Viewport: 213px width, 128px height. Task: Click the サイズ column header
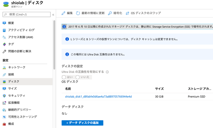[159, 89]
